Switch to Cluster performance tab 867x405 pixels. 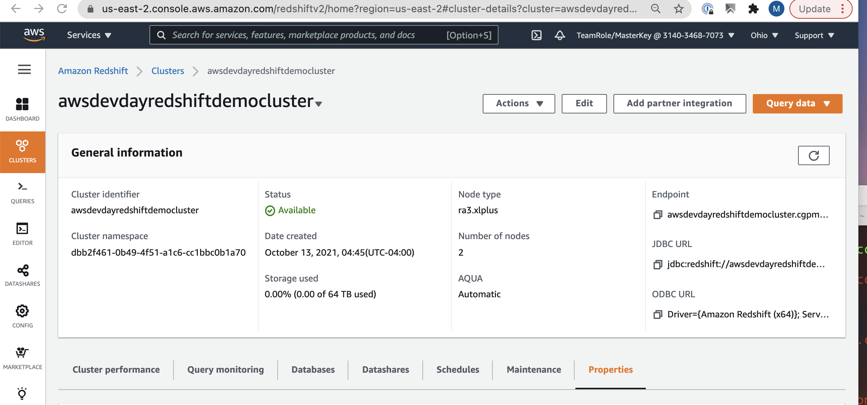pyautogui.click(x=116, y=370)
